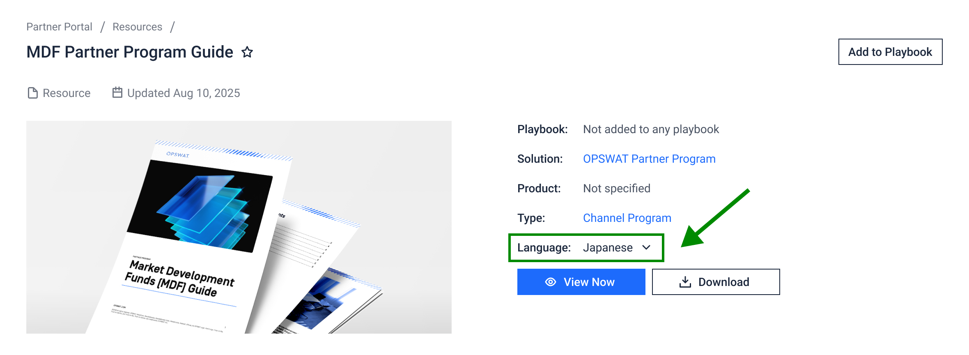Click the calendar icon beside the updated date
969x355 pixels.
tap(117, 93)
